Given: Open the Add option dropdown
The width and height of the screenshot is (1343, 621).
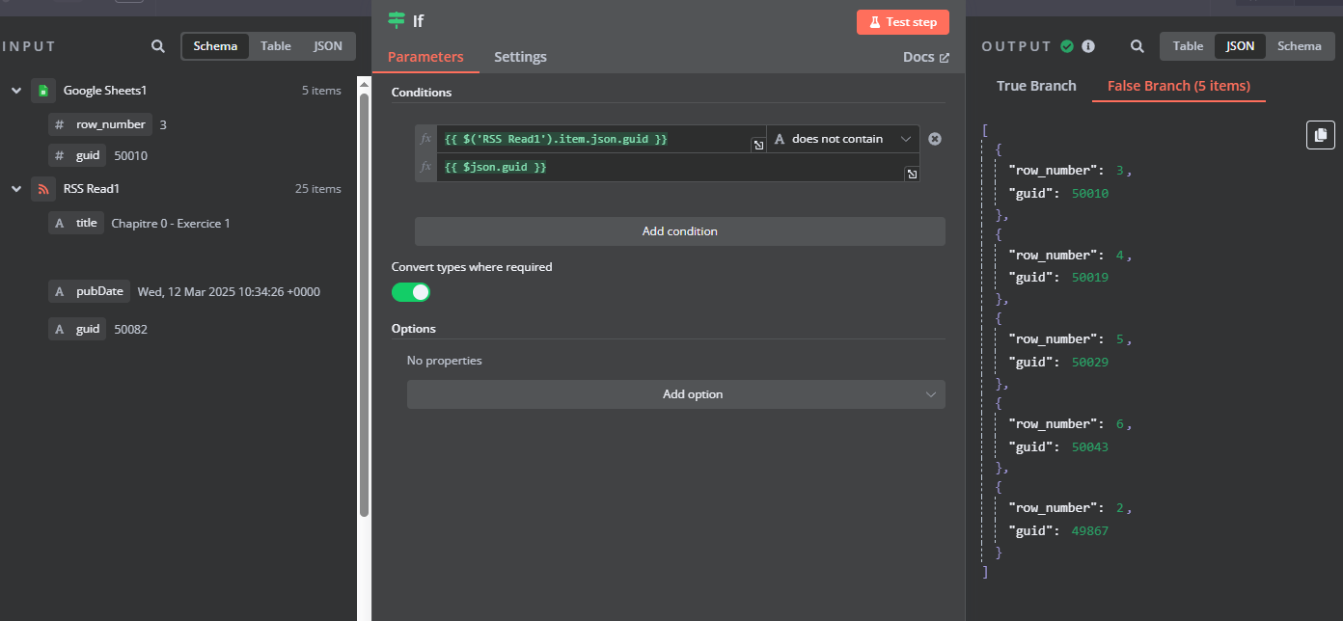Looking at the screenshot, I should pyautogui.click(x=675, y=394).
